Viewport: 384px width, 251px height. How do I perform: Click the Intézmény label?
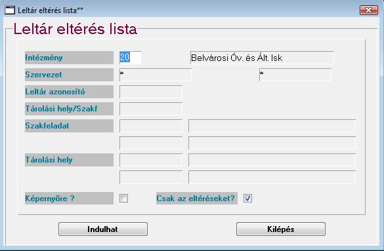[x=69, y=58]
